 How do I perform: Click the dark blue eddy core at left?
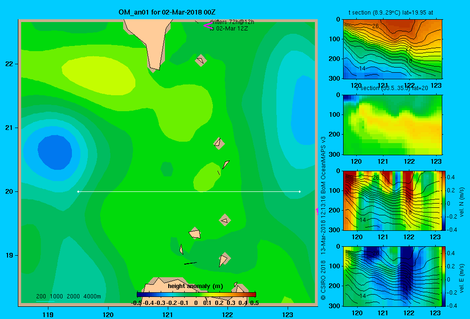point(55,152)
